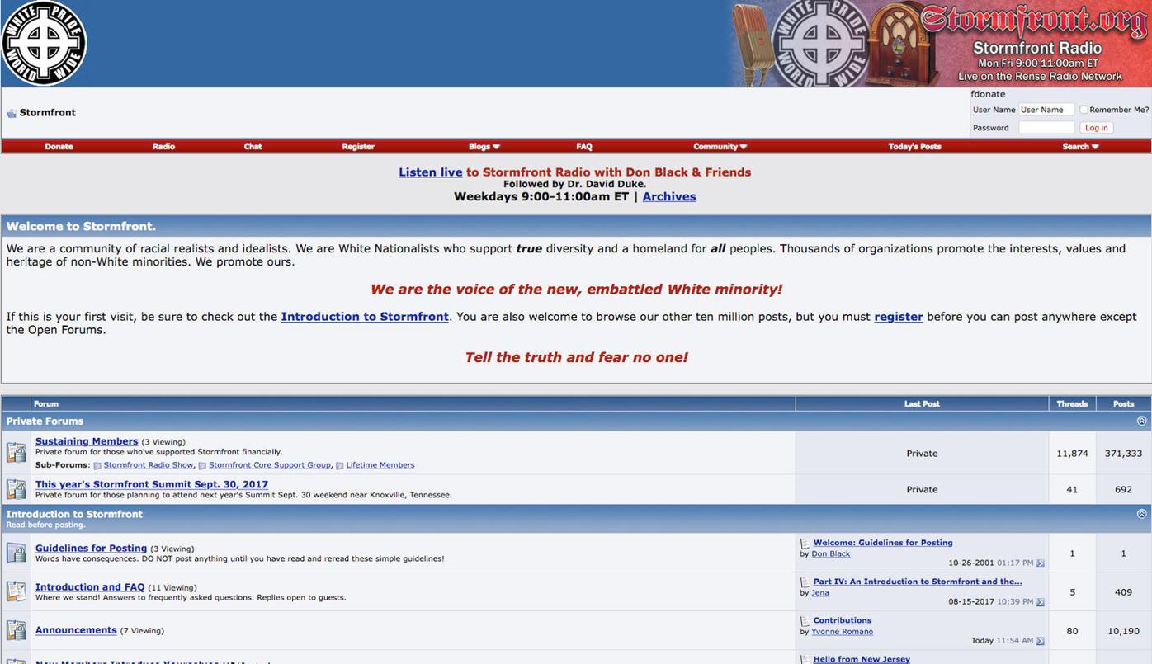Click the Announcements forum icon
This screenshot has height=664, width=1152.
[x=16, y=629]
